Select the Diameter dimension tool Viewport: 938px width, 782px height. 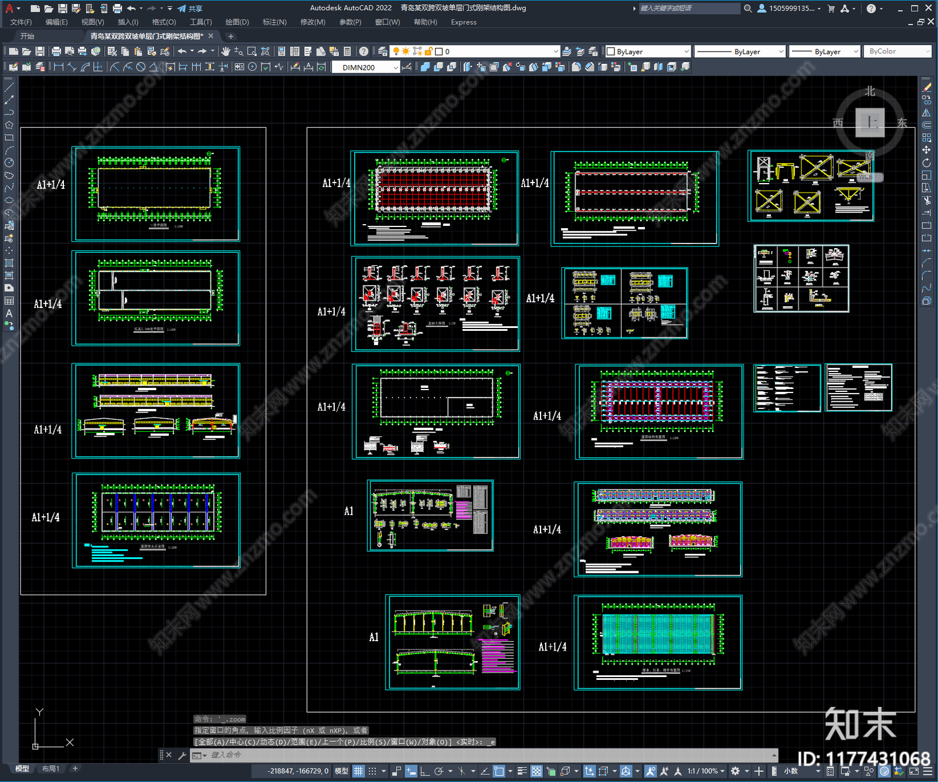point(141,67)
